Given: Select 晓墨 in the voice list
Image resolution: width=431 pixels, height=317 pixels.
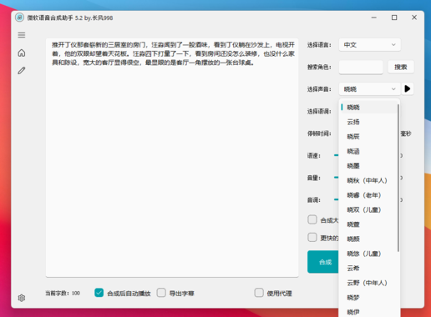Looking at the screenshot, I should 368,166.
